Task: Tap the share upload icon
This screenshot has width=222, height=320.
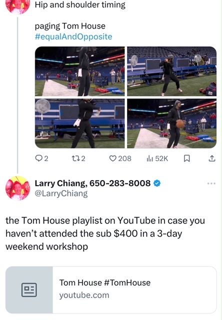Action: (x=212, y=158)
